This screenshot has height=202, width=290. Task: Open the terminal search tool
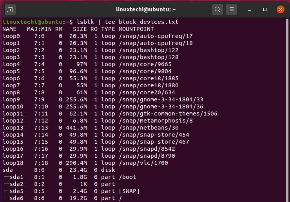(217, 9)
